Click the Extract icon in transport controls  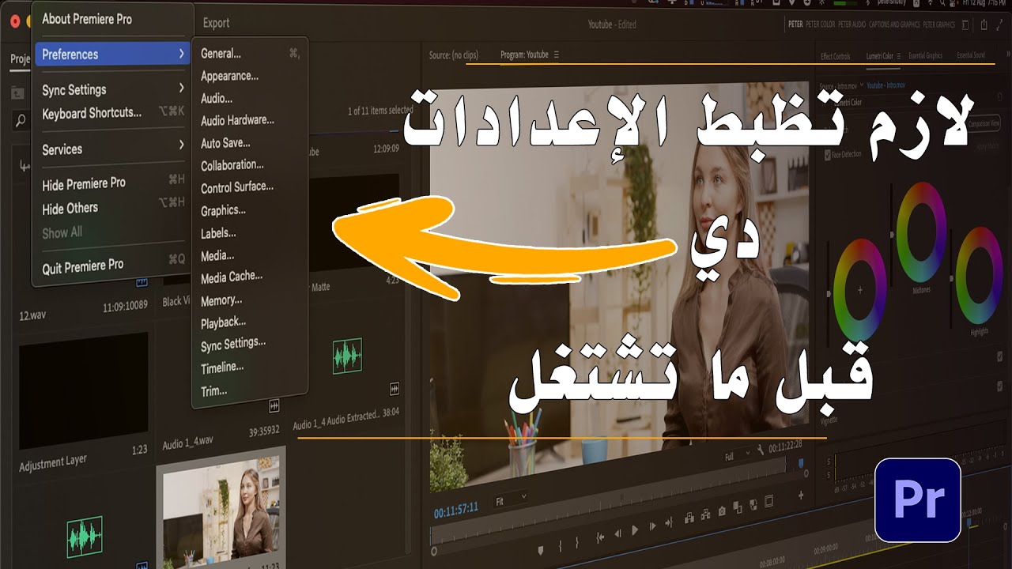pos(705,514)
